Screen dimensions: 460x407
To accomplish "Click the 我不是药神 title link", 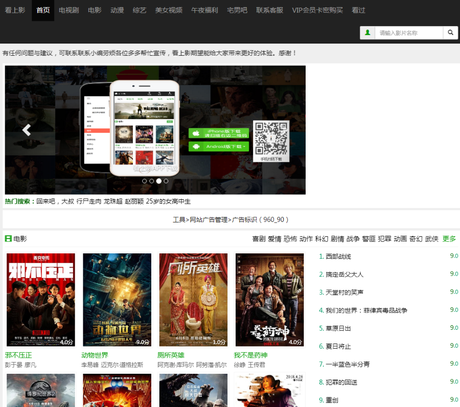I will click(250, 355).
